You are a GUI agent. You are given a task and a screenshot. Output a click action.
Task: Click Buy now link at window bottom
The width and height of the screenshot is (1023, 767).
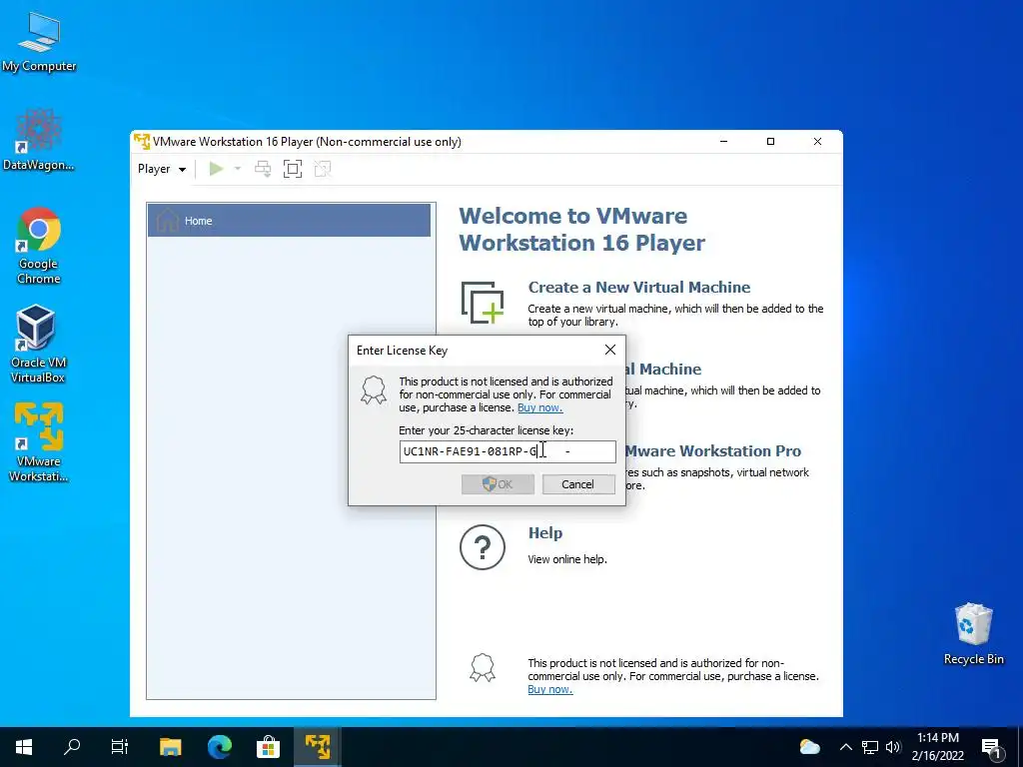tap(550, 689)
